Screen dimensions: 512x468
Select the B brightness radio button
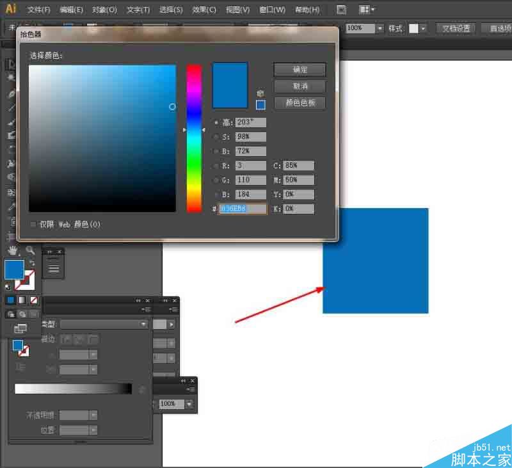[216, 151]
